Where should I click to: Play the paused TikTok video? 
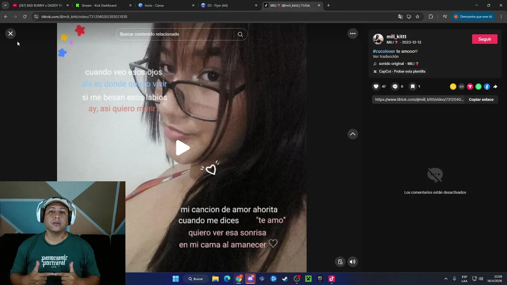click(x=183, y=148)
